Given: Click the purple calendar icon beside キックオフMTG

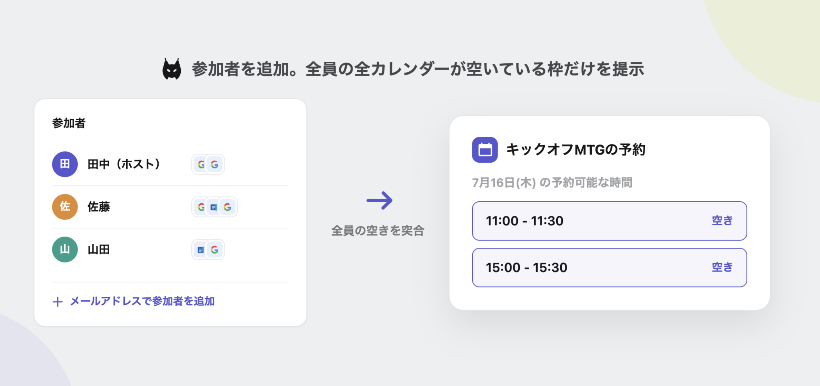Looking at the screenshot, I should coord(485,150).
